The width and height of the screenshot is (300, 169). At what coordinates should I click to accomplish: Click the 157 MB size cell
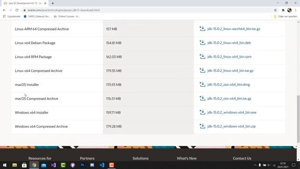(x=148, y=29)
